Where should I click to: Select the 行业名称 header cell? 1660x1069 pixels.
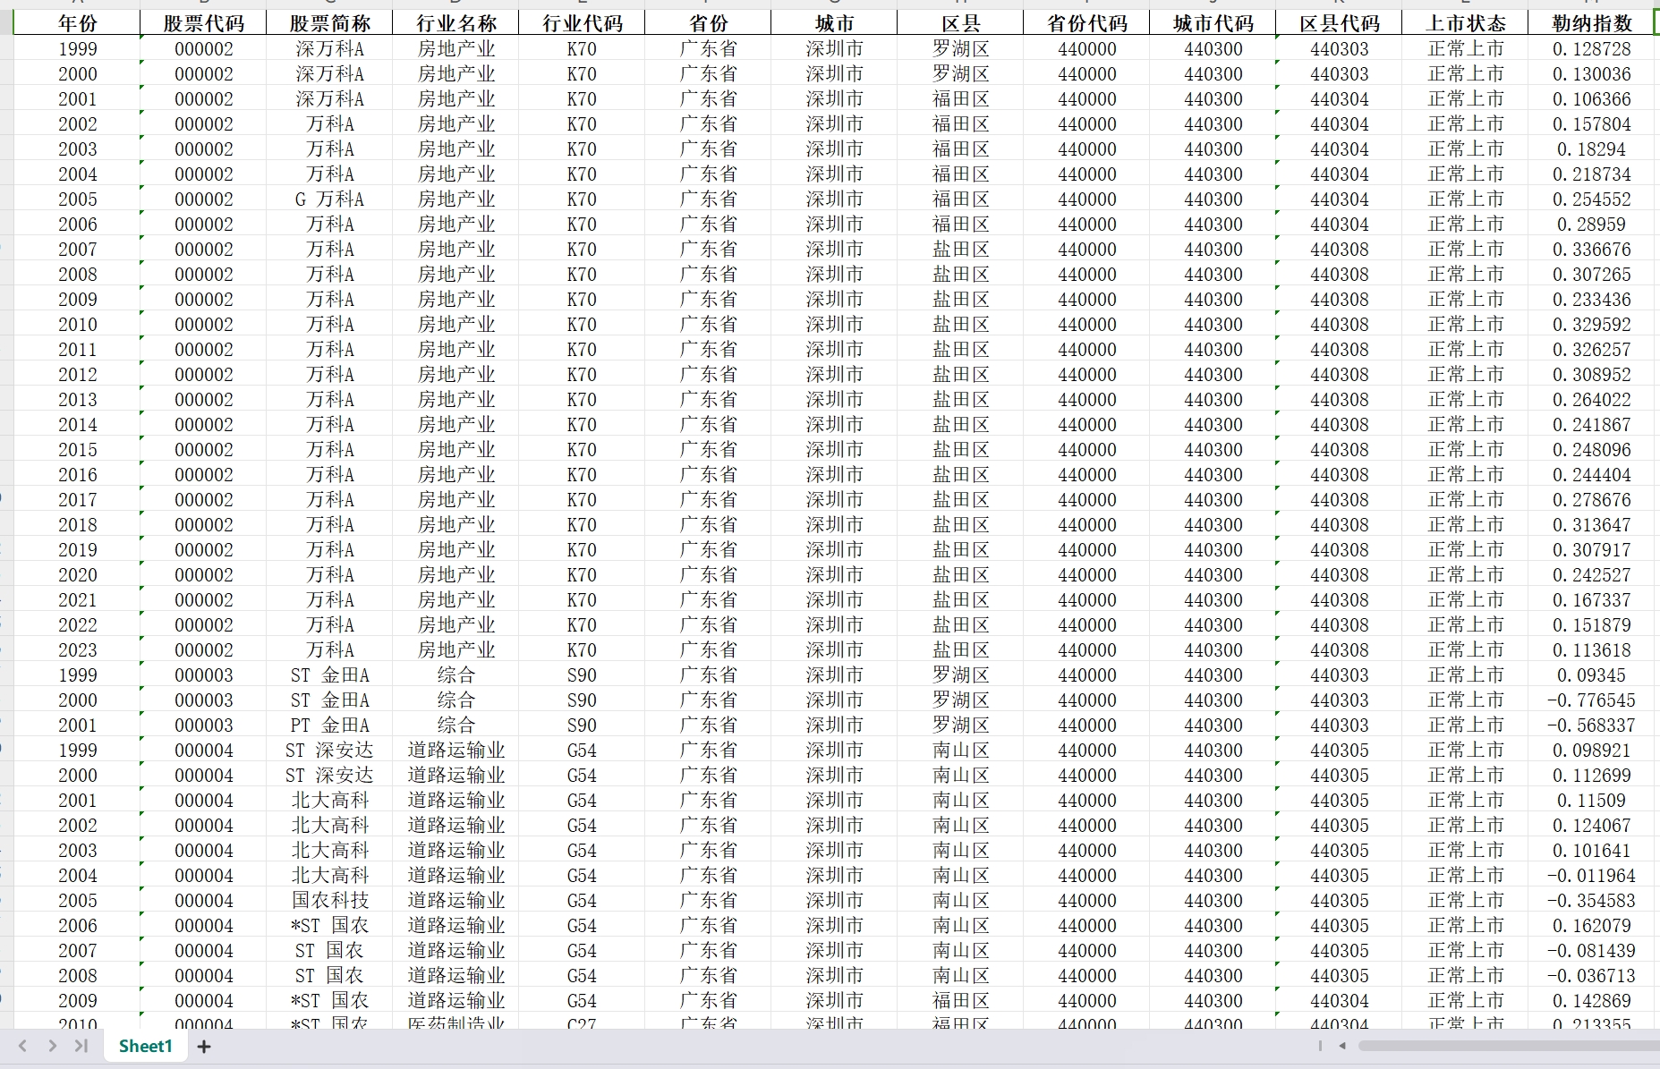[x=455, y=23]
